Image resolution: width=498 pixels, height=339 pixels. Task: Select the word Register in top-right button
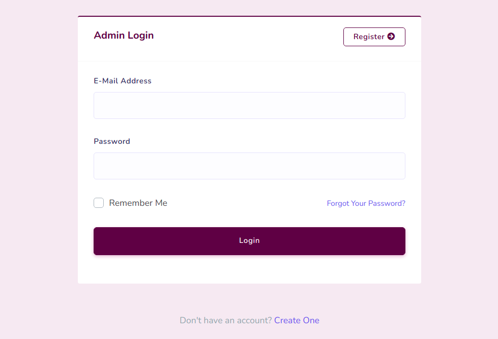(x=369, y=37)
